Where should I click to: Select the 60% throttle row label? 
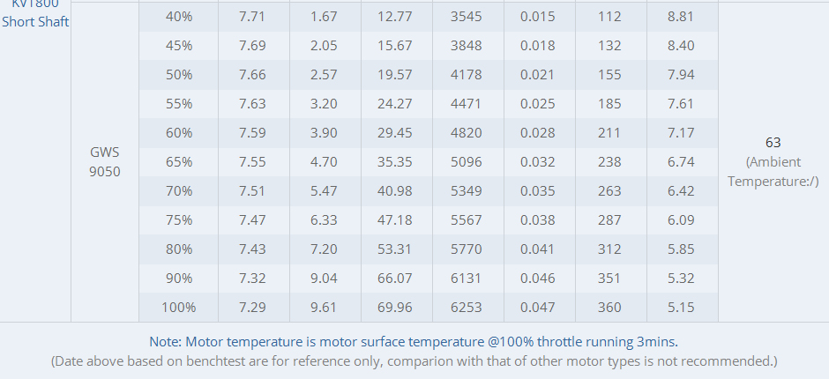179,133
